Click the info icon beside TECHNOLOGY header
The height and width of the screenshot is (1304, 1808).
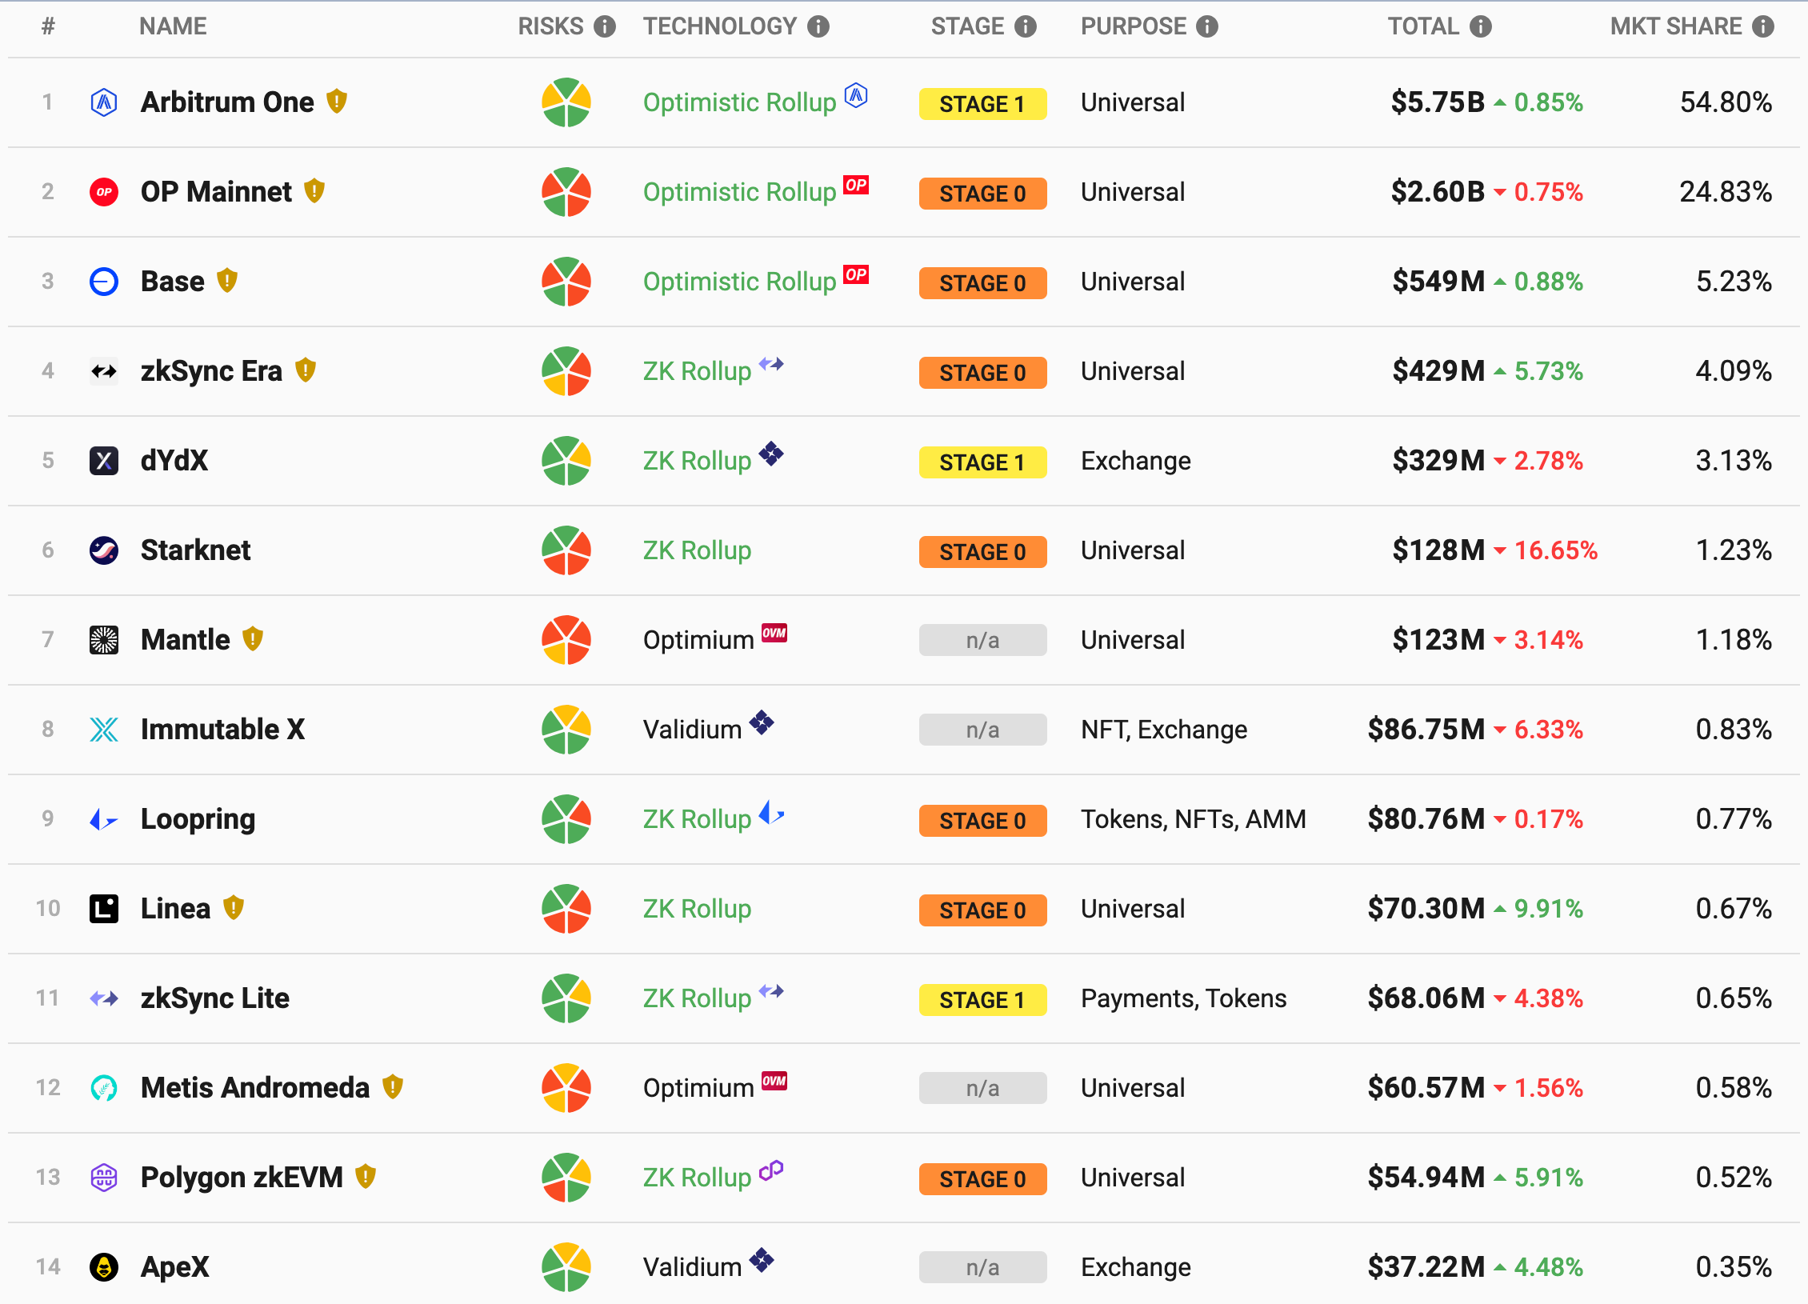point(818,26)
